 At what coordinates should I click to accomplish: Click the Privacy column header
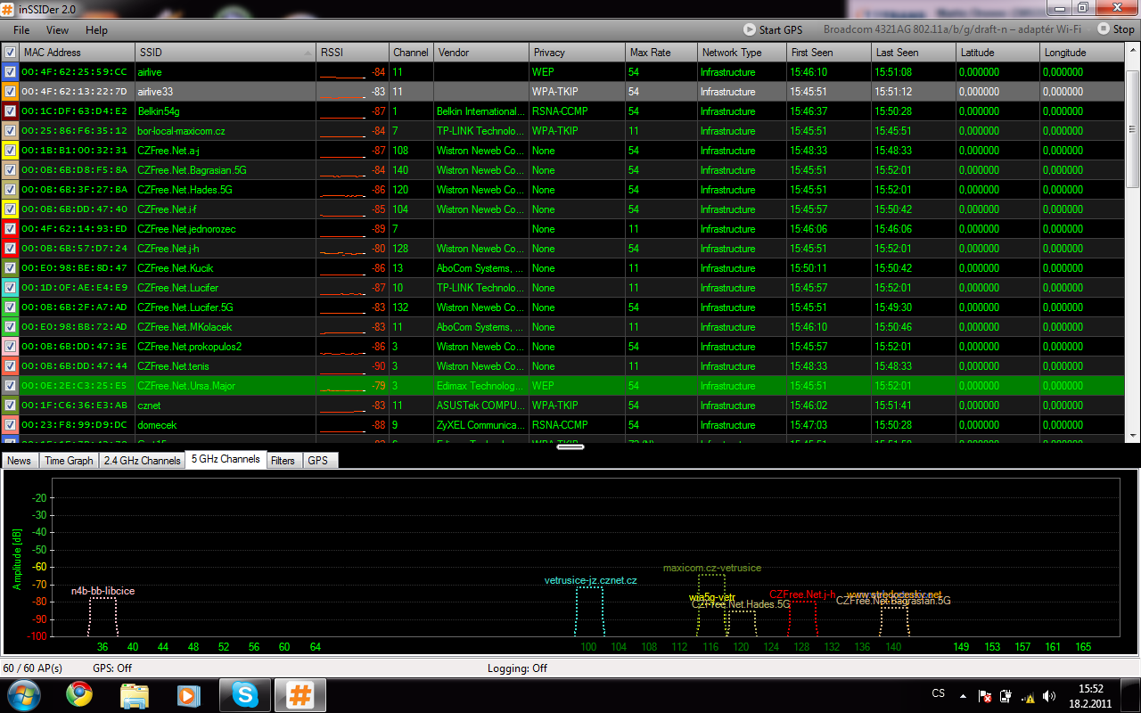(576, 53)
